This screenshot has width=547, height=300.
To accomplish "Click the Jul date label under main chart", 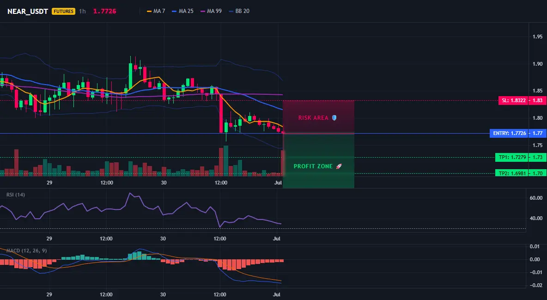I will click(x=278, y=183).
